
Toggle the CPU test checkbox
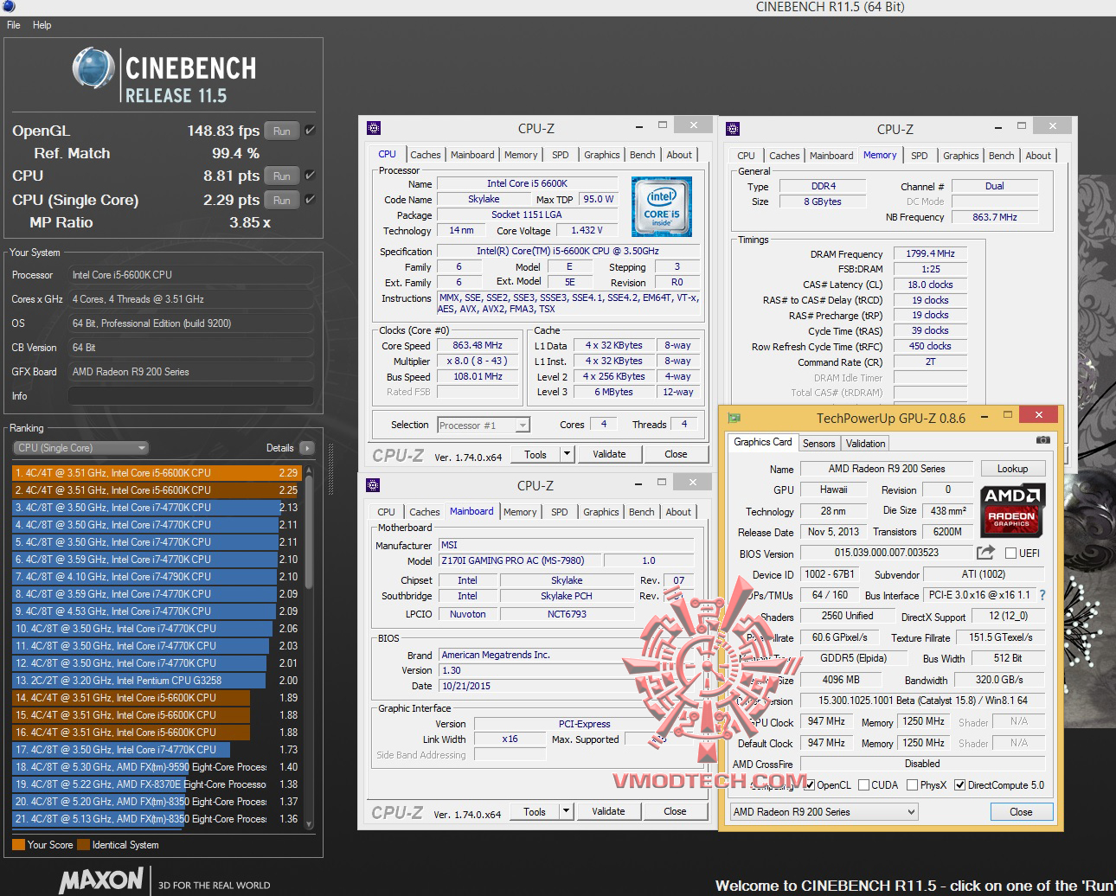click(310, 176)
